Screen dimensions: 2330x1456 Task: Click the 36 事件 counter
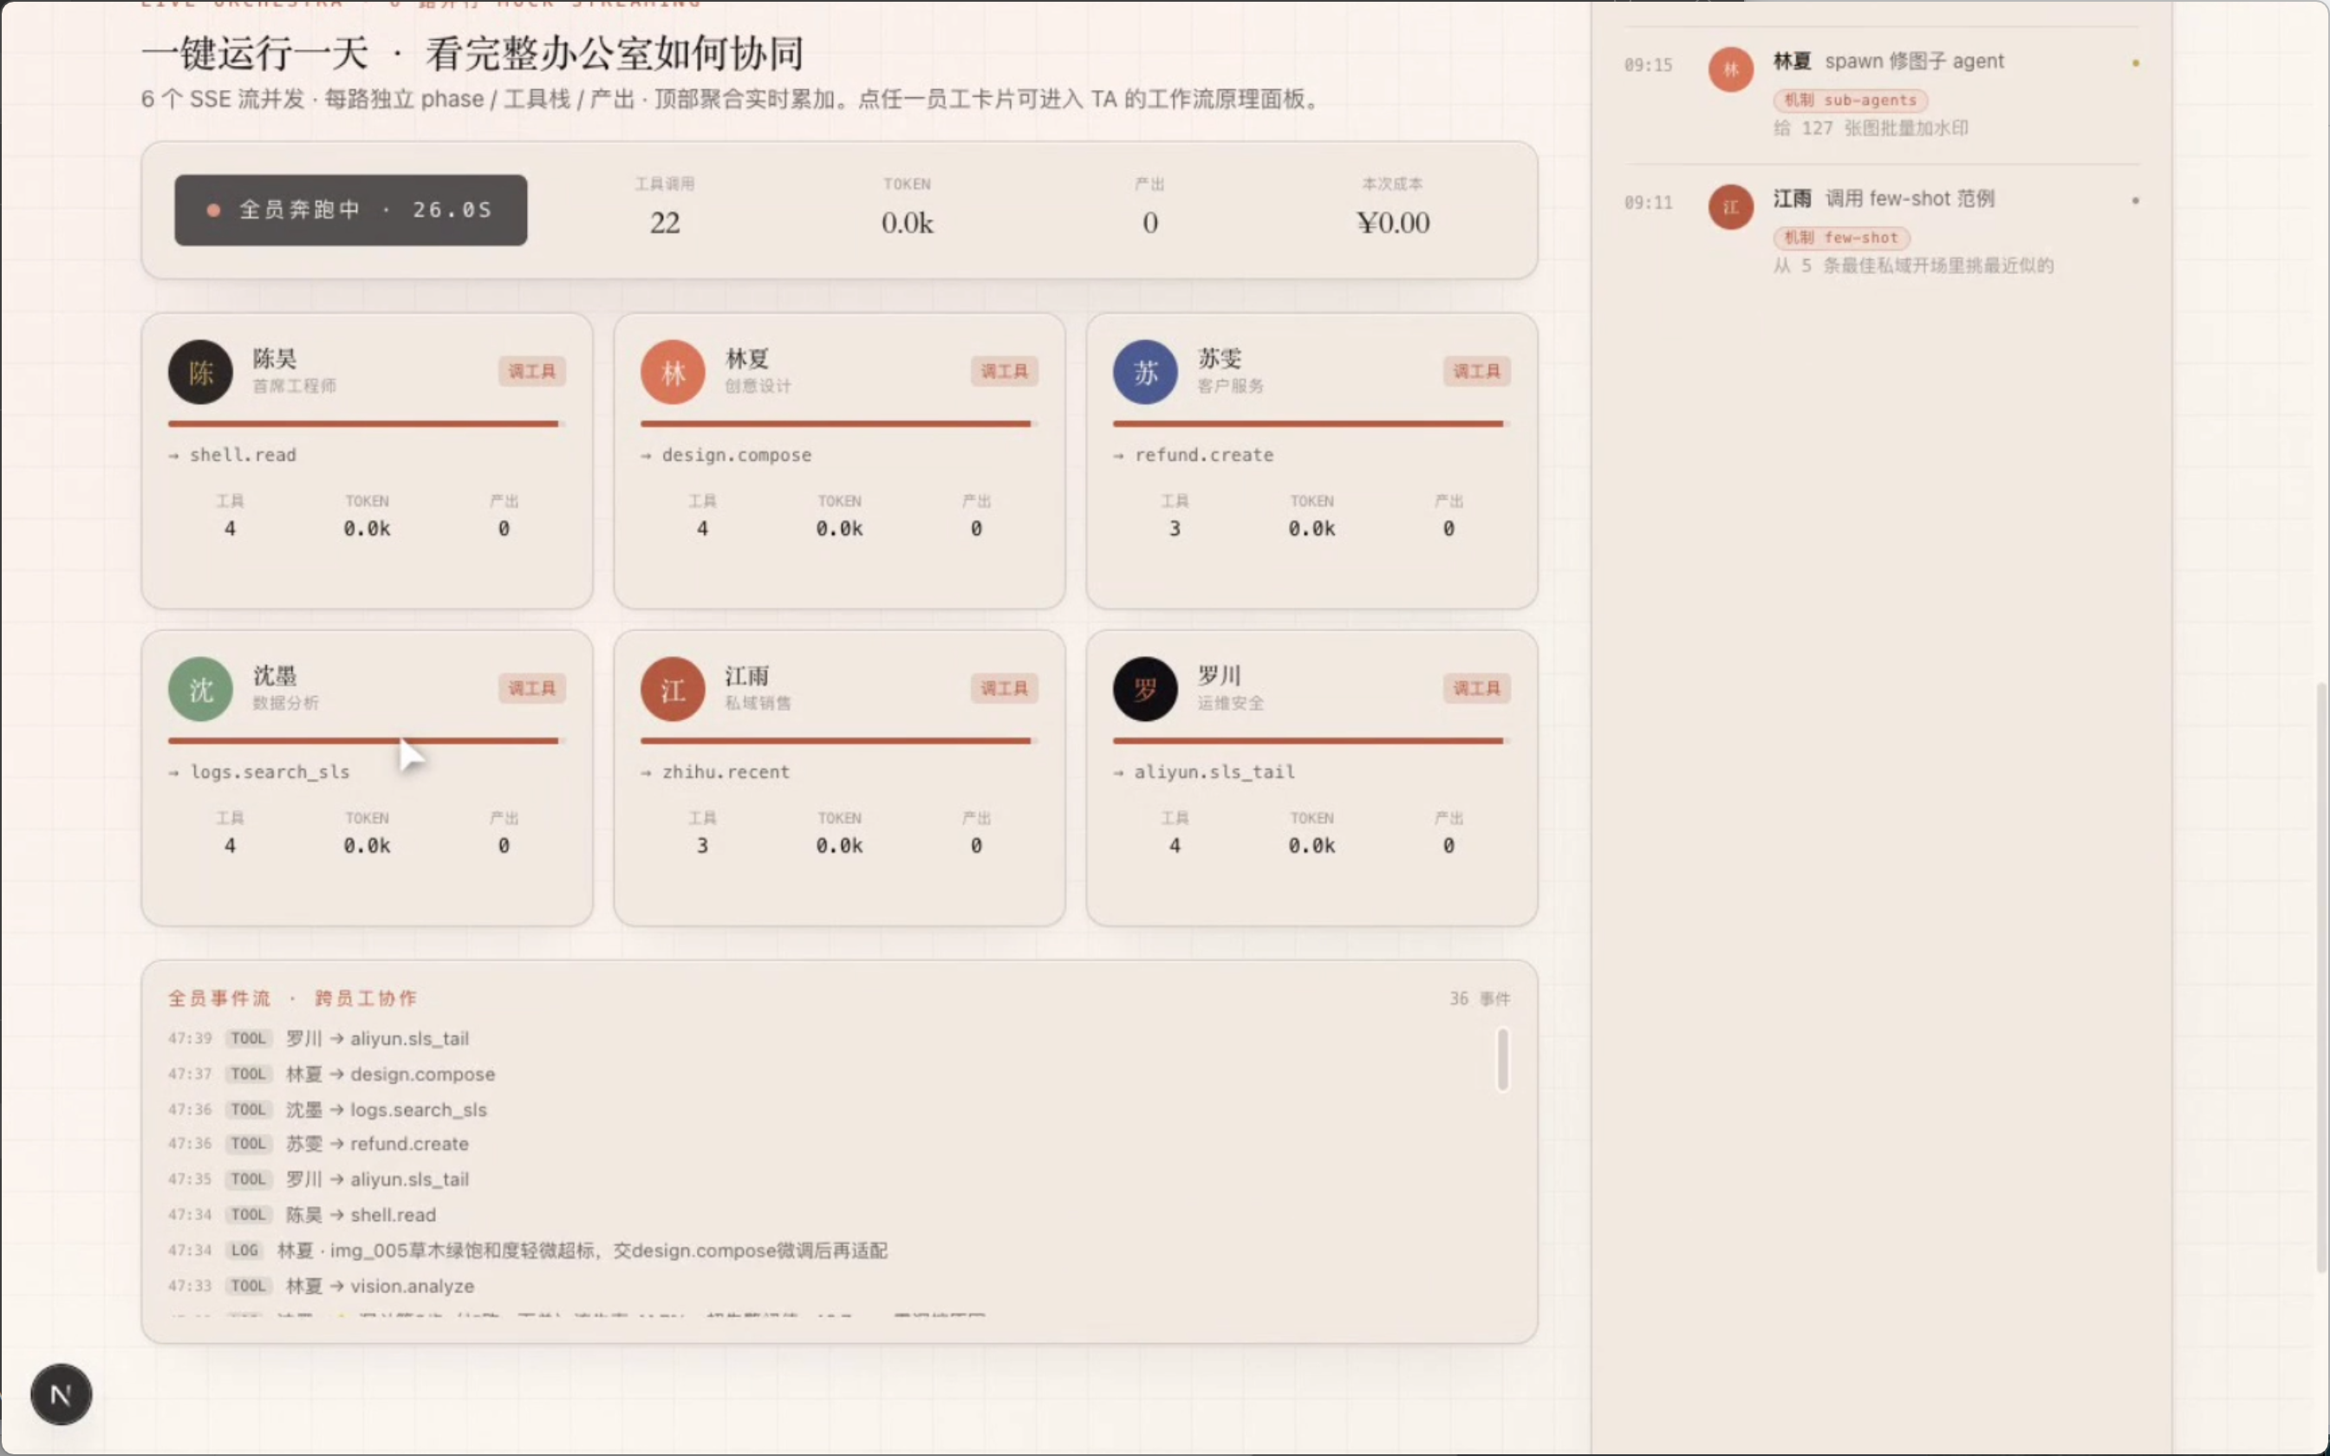click(x=1480, y=998)
